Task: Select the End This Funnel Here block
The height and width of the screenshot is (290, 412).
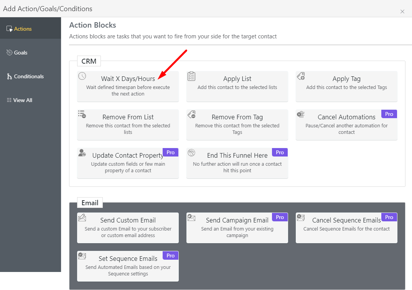Action: coord(237,163)
